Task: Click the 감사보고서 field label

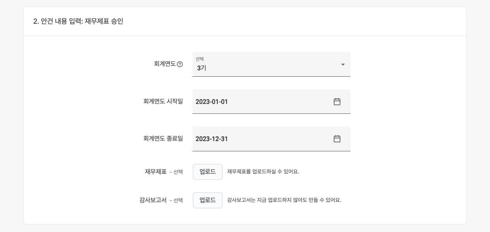Action: pyautogui.click(x=153, y=200)
